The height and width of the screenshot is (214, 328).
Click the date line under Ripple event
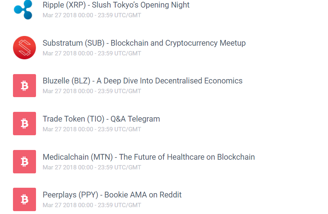point(92,15)
